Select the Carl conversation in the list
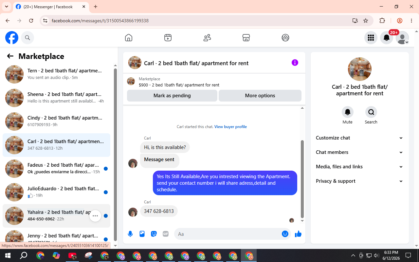The image size is (419, 262). point(56,145)
